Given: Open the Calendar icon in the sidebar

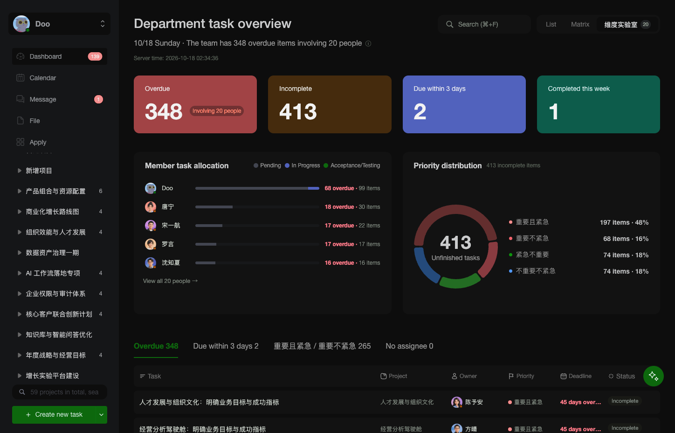Looking at the screenshot, I should pos(21,78).
